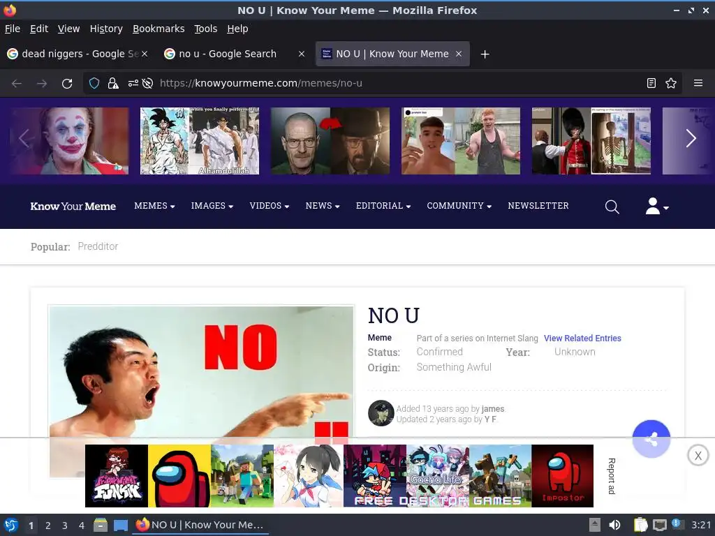The image size is (715, 536).
Task: Open the file manager taskbar icon
Action: click(x=101, y=525)
